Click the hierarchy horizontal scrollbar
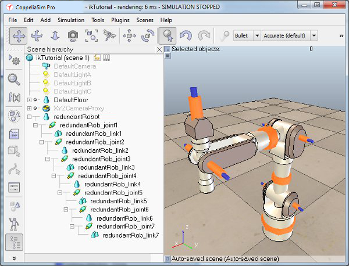The height and width of the screenshot is (266, 349). pyautogui.click(x=87, y=258)
